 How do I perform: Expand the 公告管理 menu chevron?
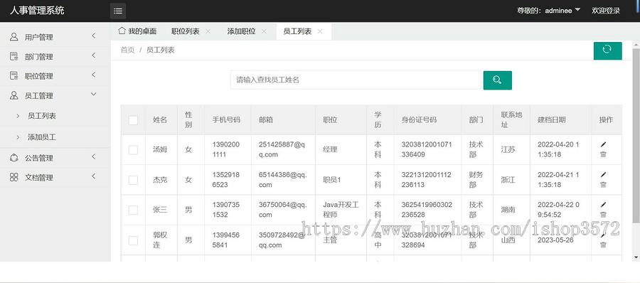coord(93,157)
